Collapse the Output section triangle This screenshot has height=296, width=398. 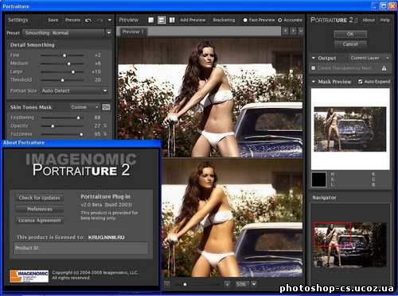314,58
